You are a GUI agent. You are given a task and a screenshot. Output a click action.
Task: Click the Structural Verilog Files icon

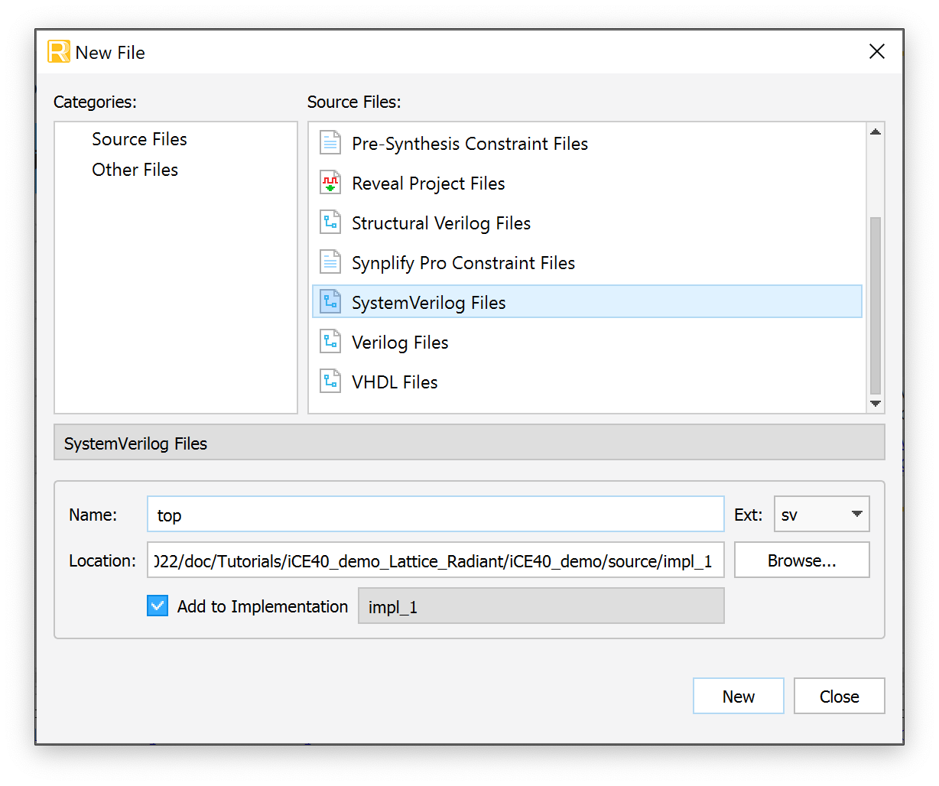(x=330, y=222)
